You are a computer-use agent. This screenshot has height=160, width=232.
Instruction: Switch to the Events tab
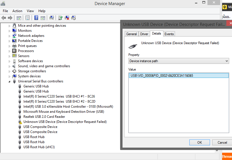click(169, 34)
